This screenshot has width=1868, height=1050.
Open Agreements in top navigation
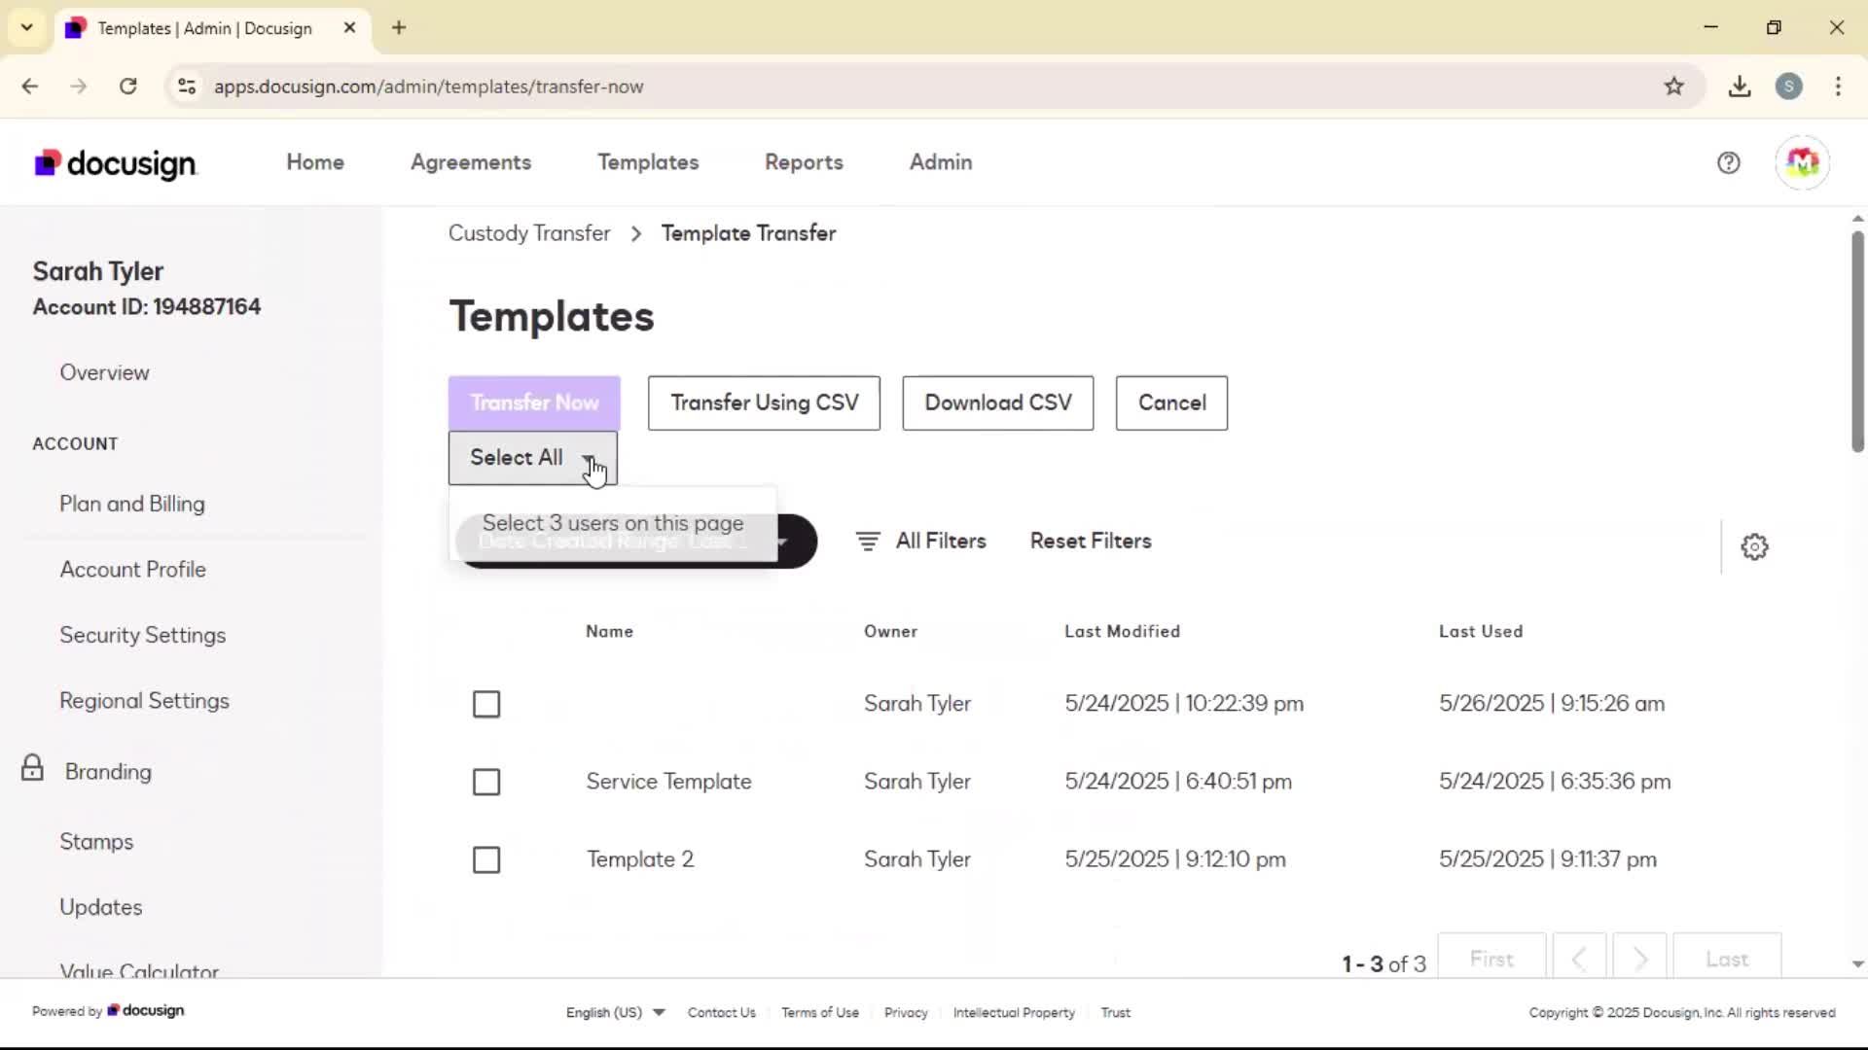pos(471,162)
